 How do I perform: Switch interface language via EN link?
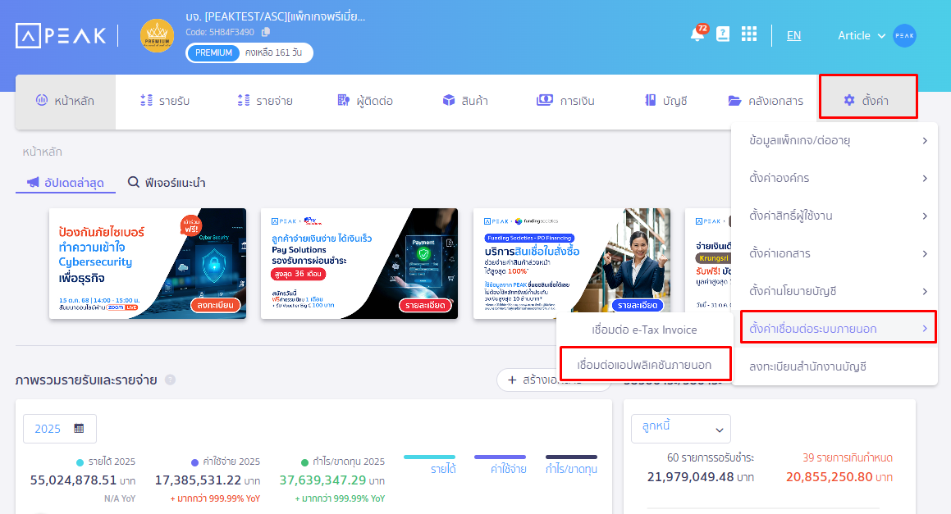coord(793,35)
